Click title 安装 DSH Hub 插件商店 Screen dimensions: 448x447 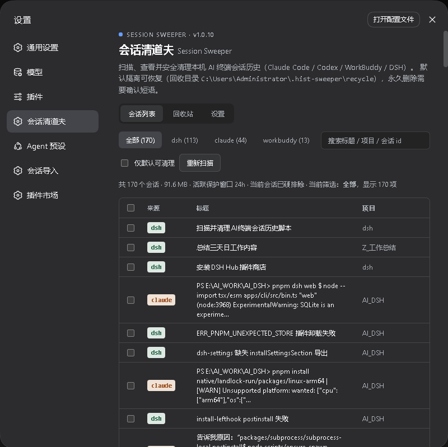[231, 267]
